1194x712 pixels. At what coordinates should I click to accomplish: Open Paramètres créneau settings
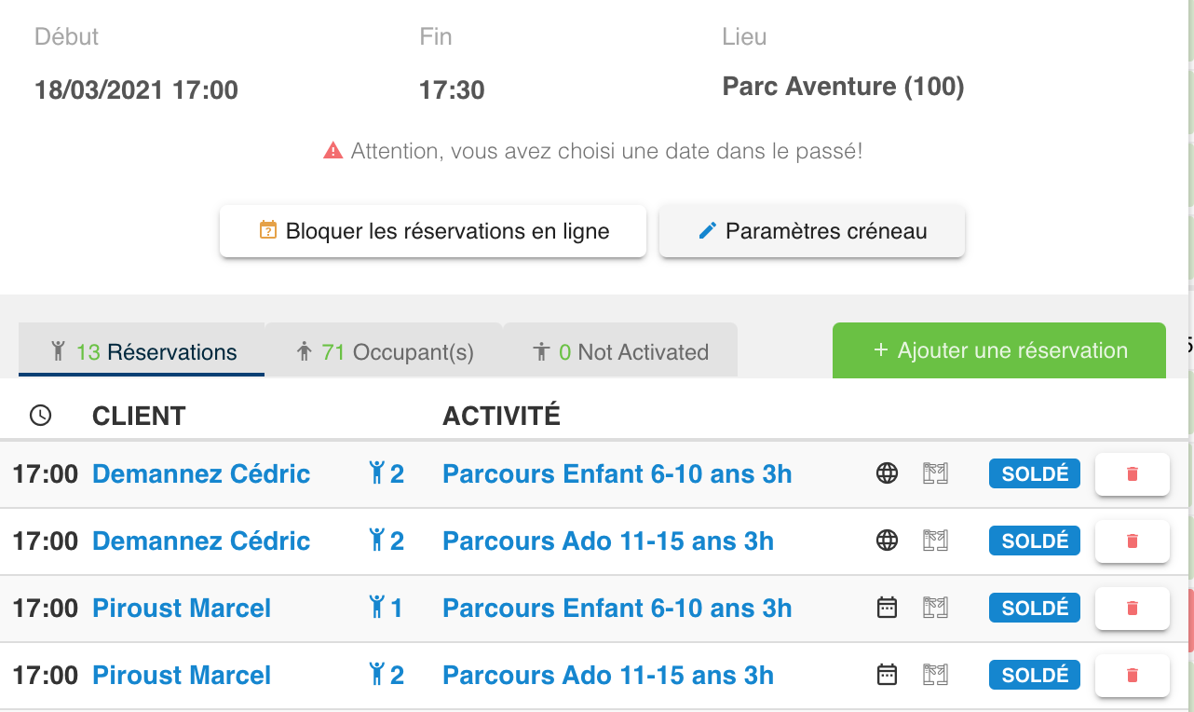[812, 231]
